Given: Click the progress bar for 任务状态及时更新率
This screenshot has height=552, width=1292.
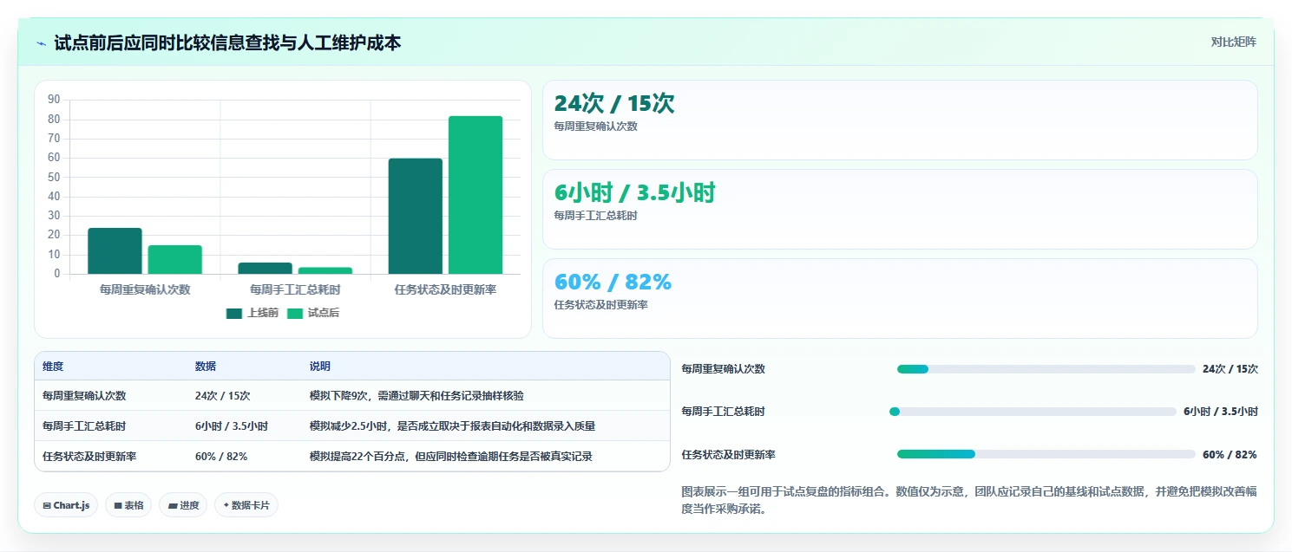Looking at the screenshot, I should click(x=1046, y=454).
